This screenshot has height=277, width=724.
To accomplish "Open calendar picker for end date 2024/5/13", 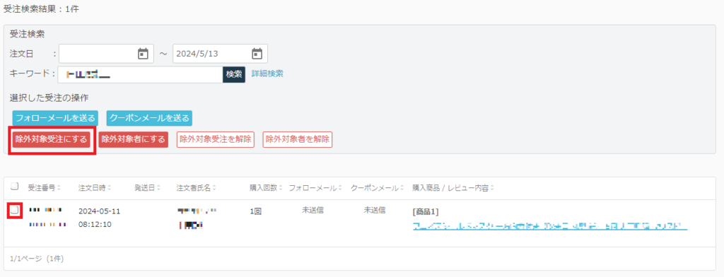I will [257, 54].
